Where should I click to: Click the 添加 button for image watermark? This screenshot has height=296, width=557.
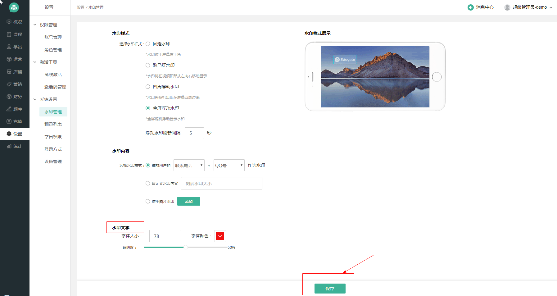188,201
